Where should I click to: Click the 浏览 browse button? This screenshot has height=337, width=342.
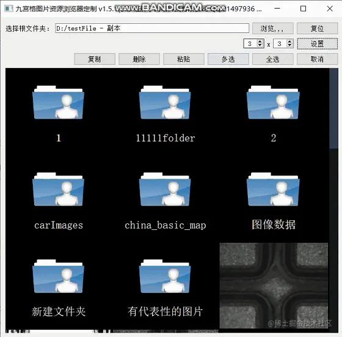(x=272, y=28)
